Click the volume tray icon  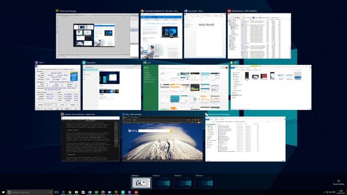[331, 192]
